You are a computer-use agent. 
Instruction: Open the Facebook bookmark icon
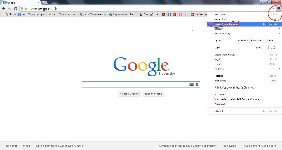(169, 15)
